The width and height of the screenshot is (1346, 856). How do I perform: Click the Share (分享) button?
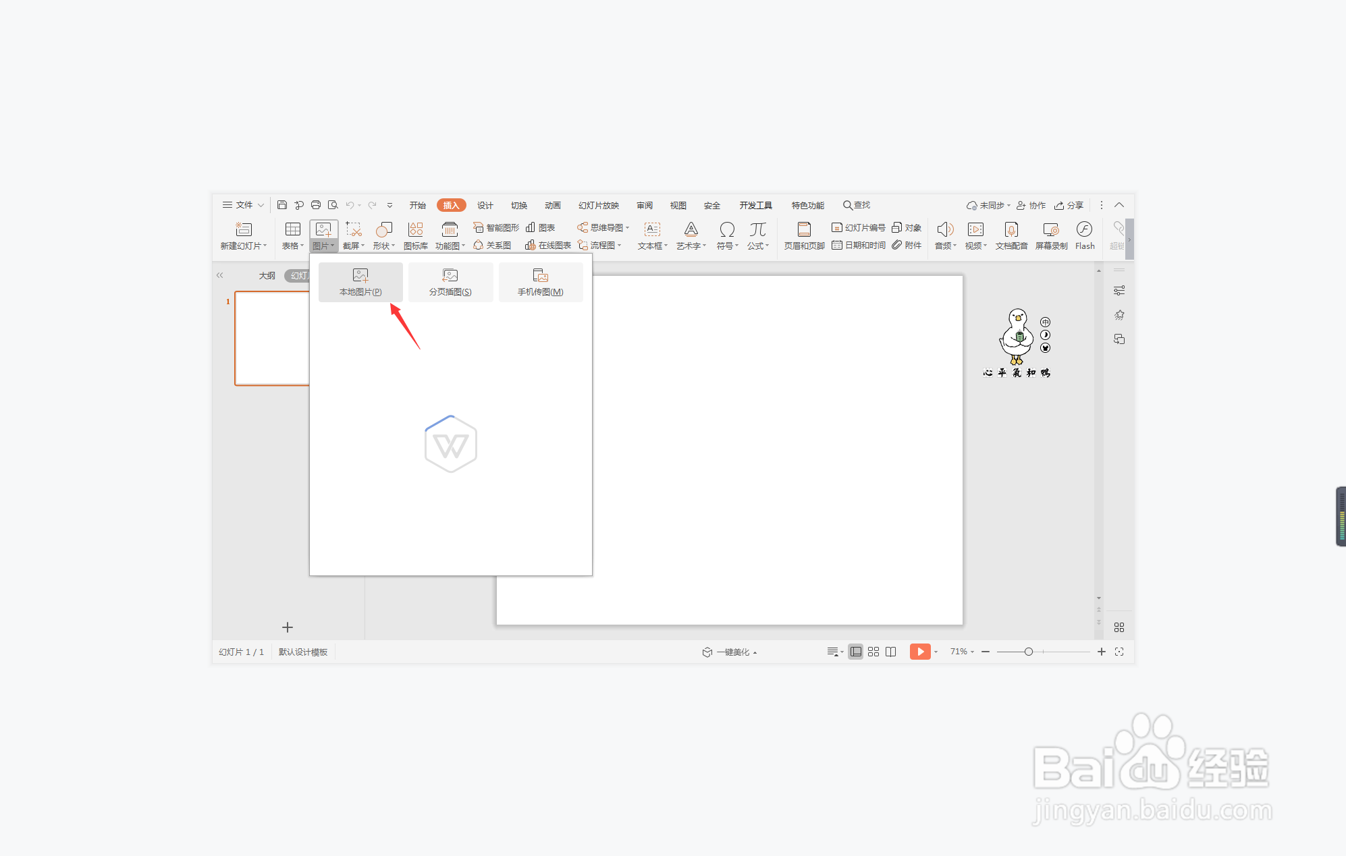[x=1069, y=205]
